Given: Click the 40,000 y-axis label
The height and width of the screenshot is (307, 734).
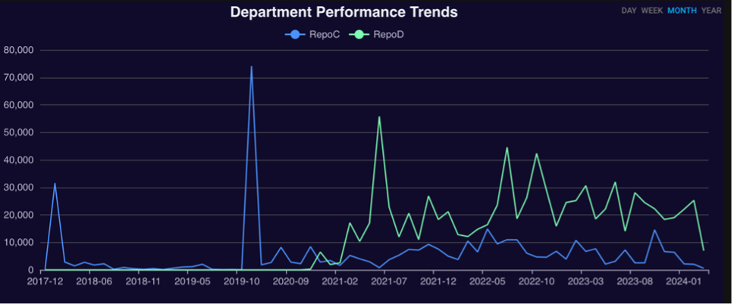Looking at the screenshot, I should pos(20,160).
